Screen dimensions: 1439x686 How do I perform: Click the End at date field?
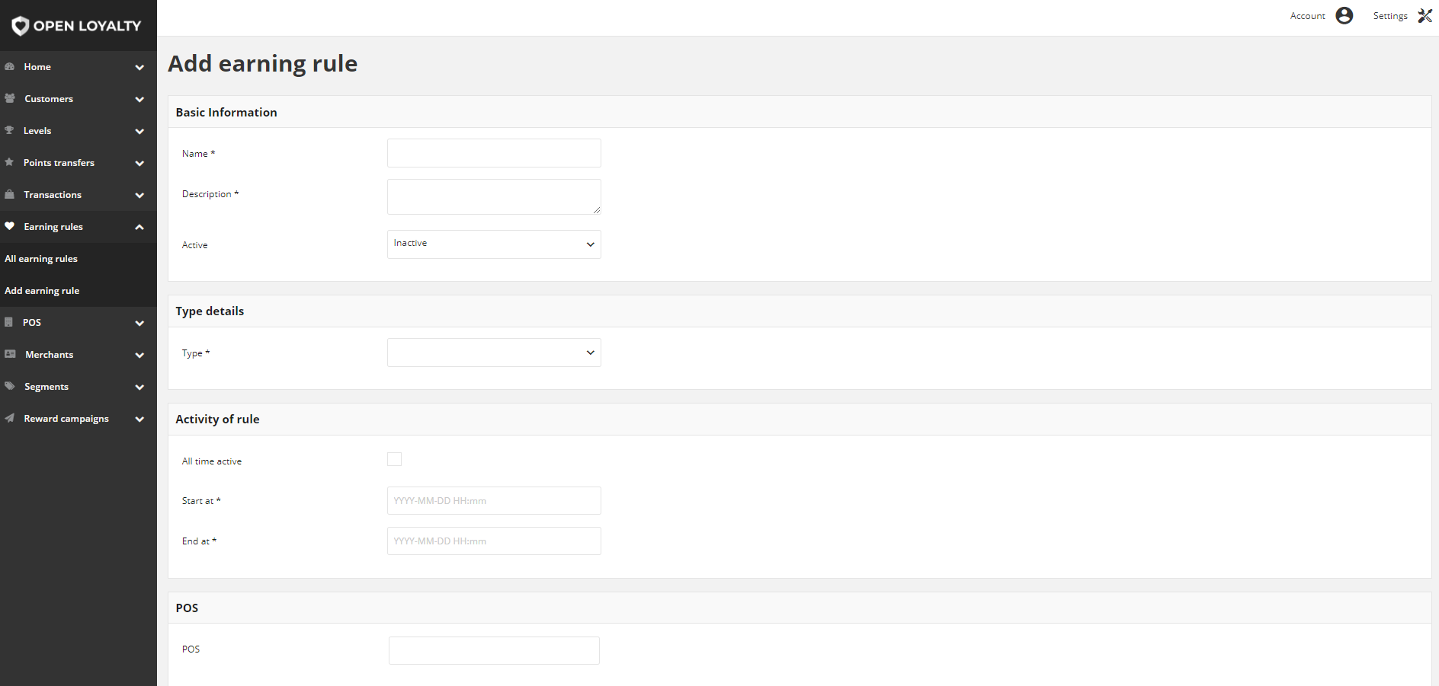click(x=494, y=541)
